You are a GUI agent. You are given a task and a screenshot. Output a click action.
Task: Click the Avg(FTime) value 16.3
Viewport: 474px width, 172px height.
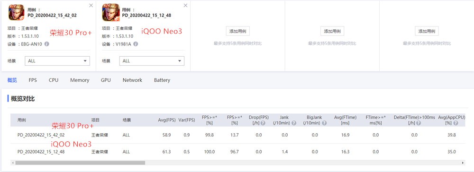tap(345, 152)
